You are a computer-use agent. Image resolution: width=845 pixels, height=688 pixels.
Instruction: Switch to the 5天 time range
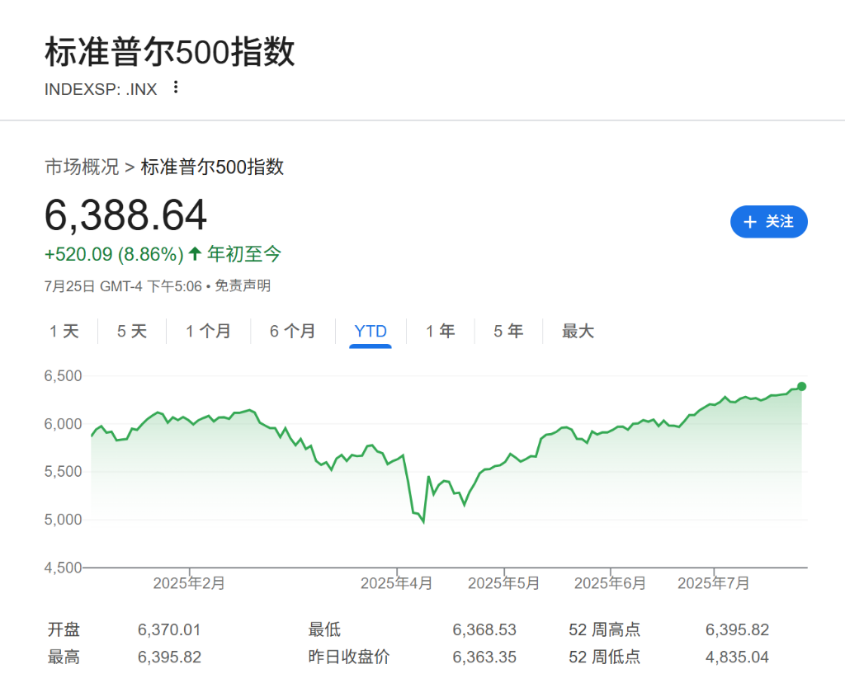[x=131, y=331]
